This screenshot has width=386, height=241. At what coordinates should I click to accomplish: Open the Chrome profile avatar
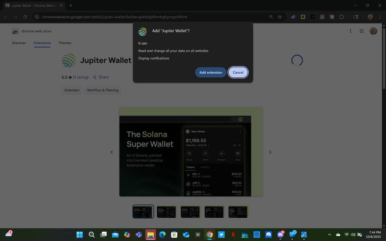point(370,17)
